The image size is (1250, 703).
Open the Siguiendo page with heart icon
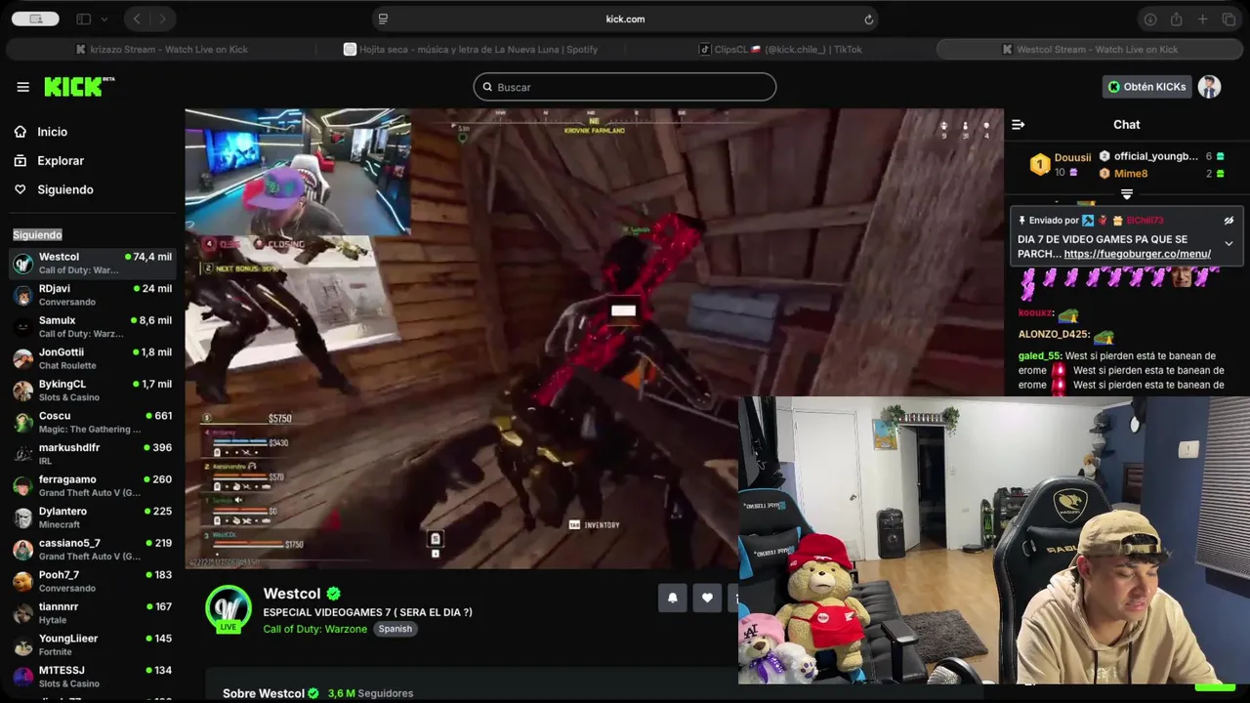tap(65, 189)
